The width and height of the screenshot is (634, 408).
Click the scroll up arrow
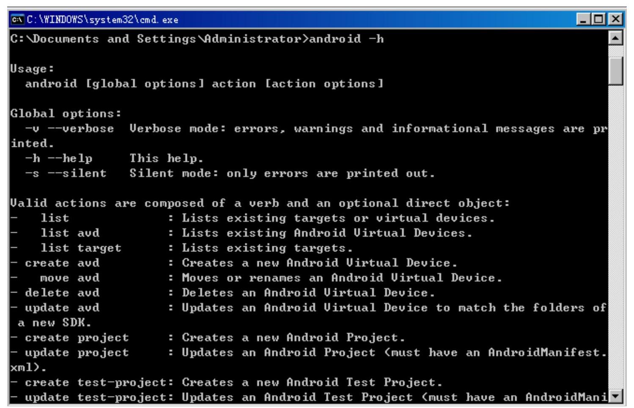point(615,39)
